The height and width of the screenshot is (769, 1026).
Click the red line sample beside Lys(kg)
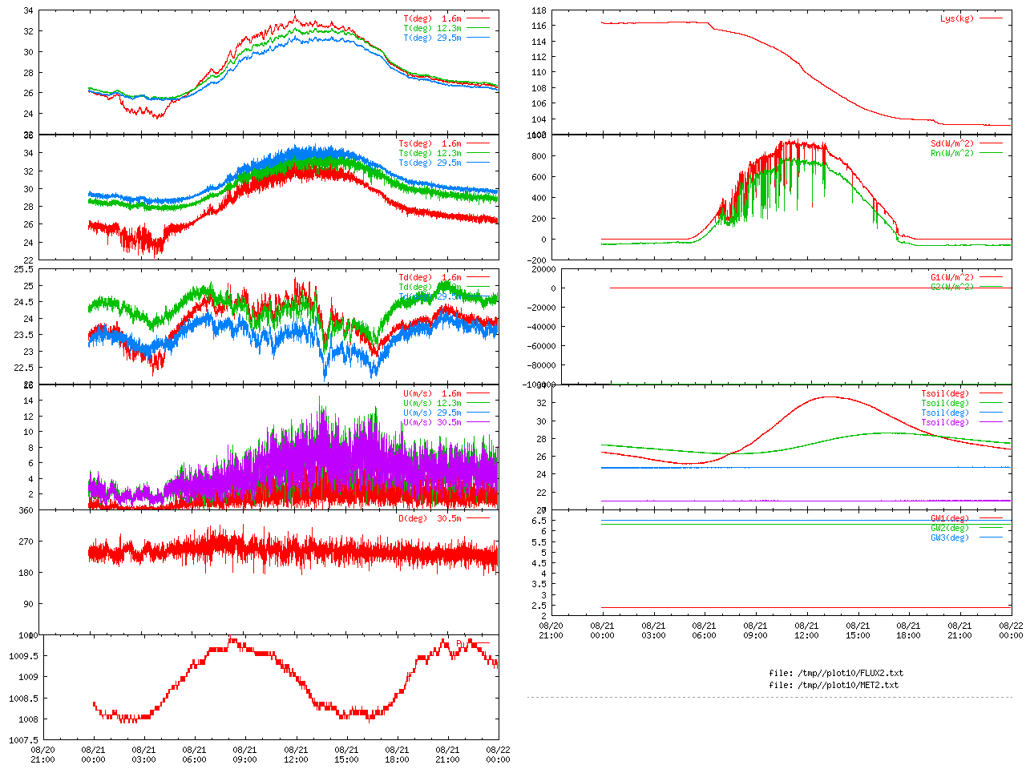pyautogui.click(x=991, y=18)
